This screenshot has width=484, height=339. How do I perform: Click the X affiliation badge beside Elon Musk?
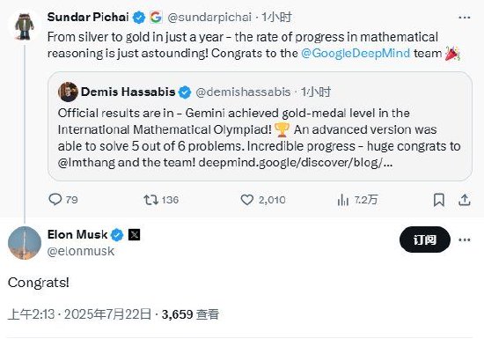134,234
